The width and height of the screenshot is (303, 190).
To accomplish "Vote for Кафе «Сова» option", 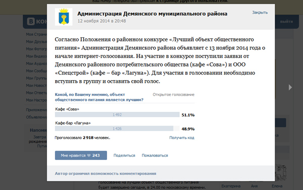I will point(67,109).
